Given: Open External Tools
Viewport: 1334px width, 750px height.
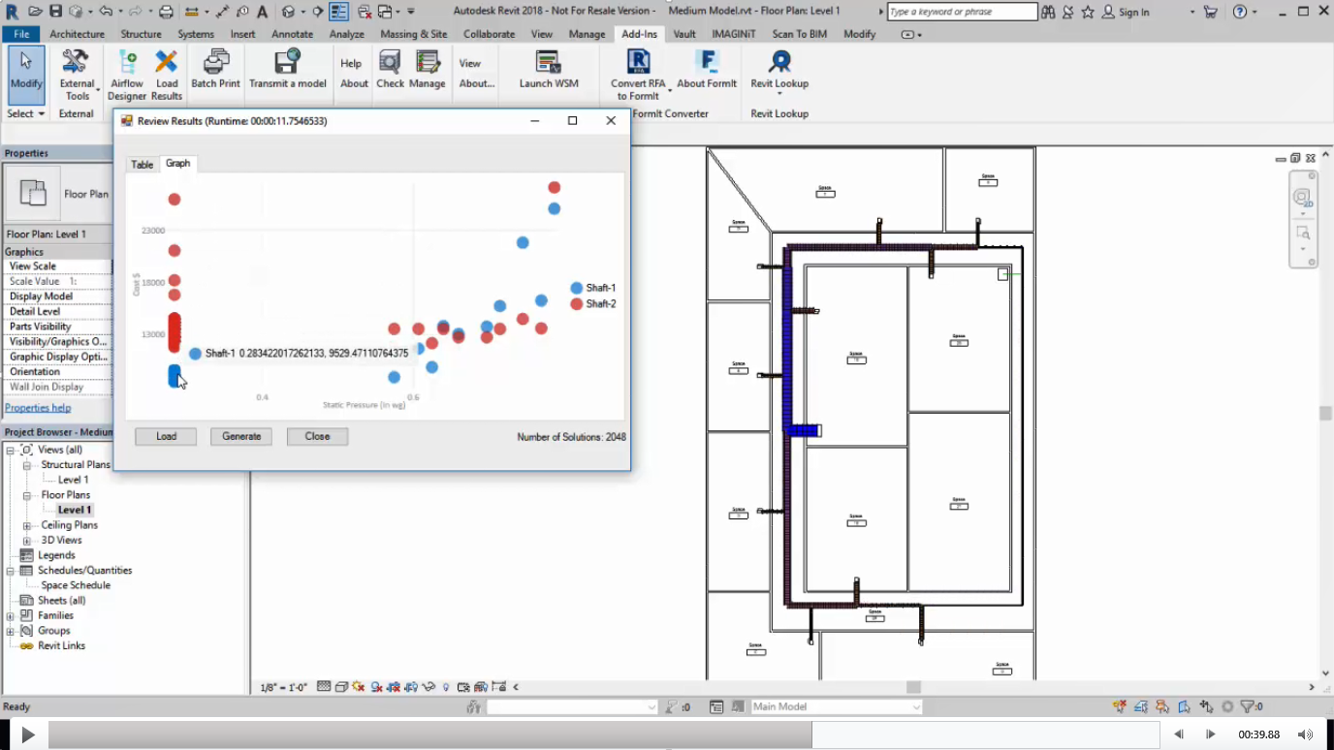Looking at the screenshot, I should coord(77,75).
